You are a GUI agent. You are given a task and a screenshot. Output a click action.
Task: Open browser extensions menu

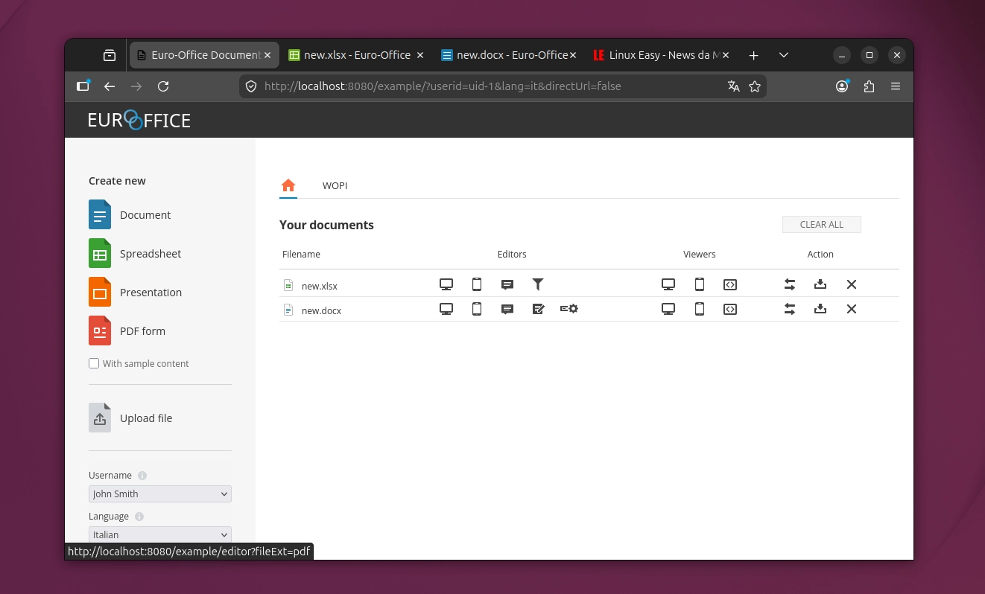coord(869,86)
